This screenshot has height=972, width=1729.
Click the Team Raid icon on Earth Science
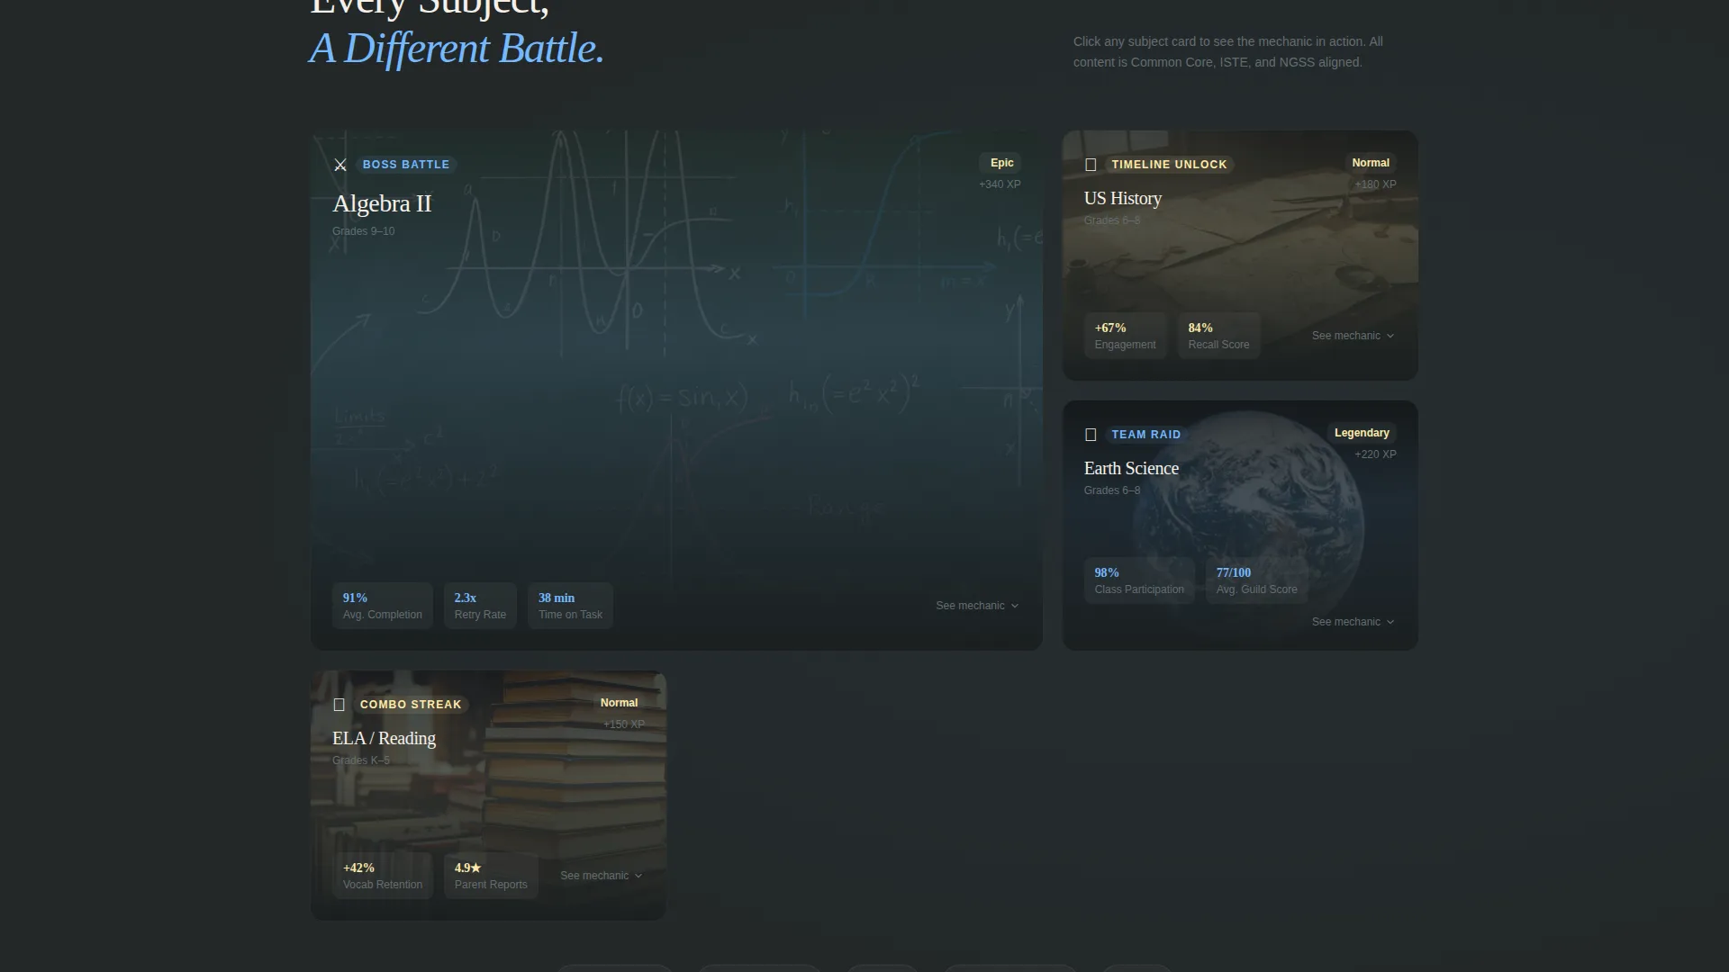click(x=1091, y=435)
